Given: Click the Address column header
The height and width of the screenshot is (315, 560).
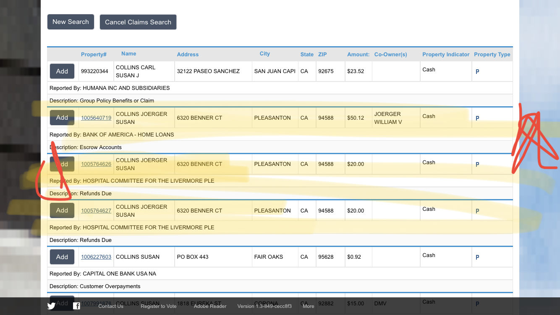Looking at the screenshot, I should pos(188,55).
